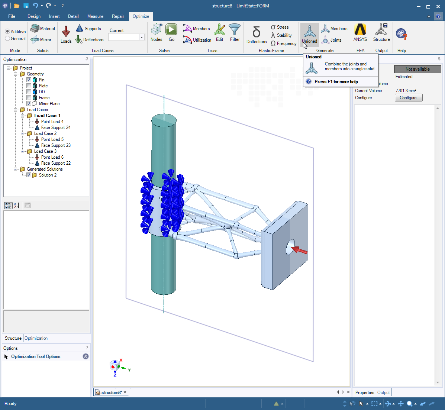The height and width of the screenshot is (410, 445).
Task: Switch to the Detail ribbon tab
Action: click(73, 16)
